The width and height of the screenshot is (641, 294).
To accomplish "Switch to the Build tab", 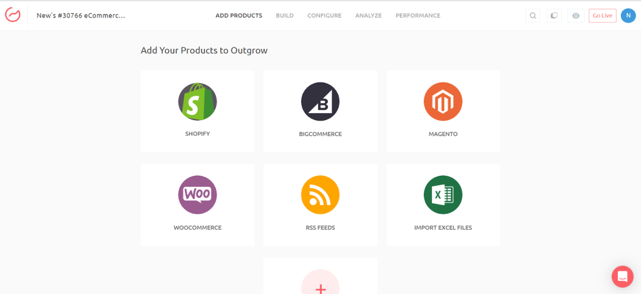I will (x=284, y=16).
